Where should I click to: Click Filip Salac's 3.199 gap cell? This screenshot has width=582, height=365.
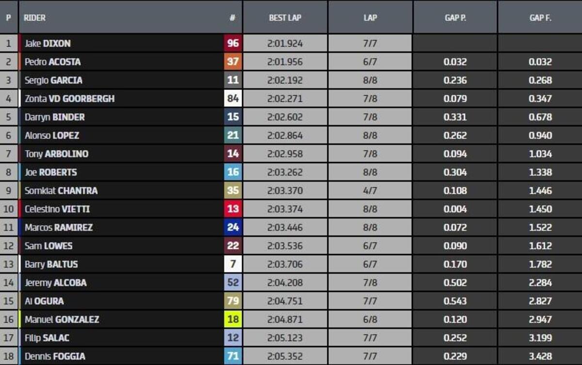click(x=540, y=338)
